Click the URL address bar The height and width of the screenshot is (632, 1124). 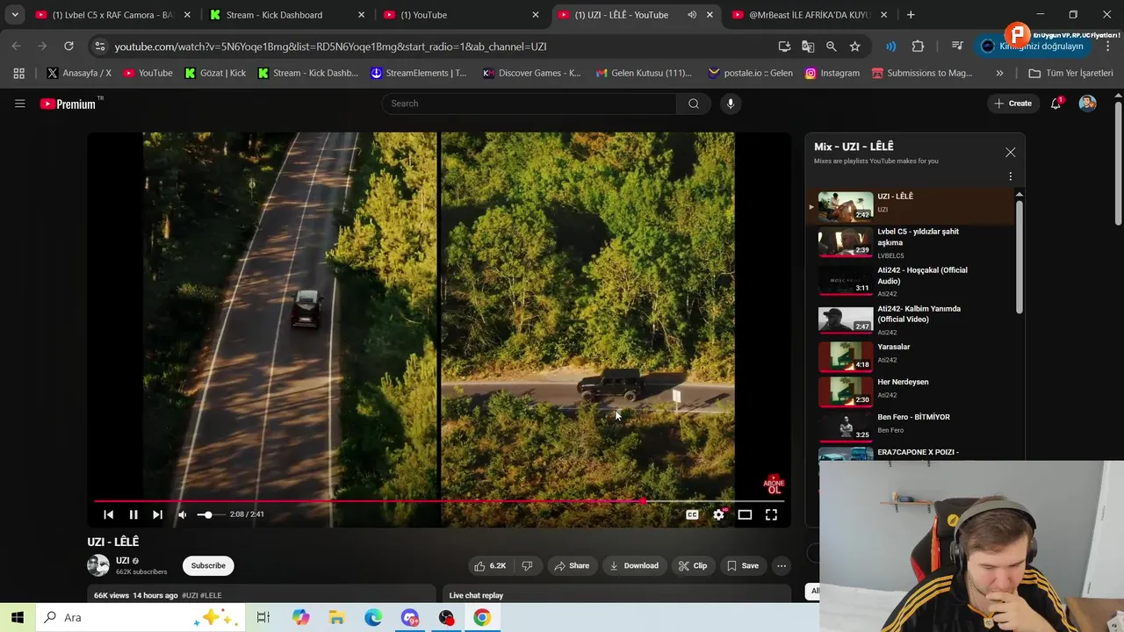click(439, 46)
